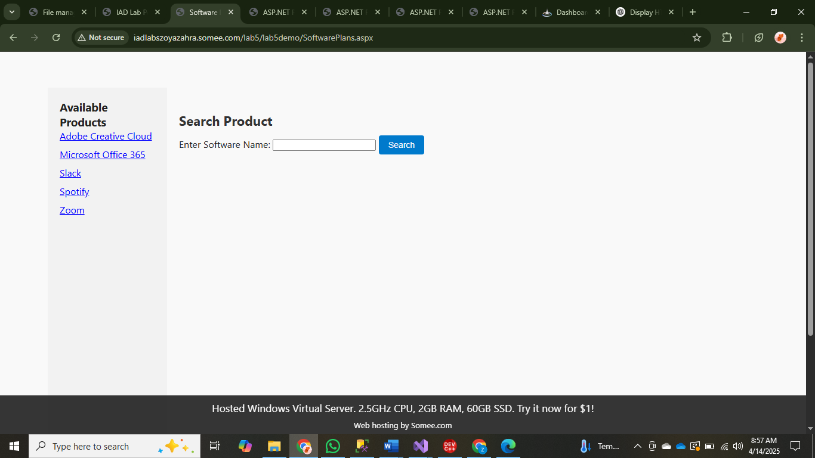The width and height of the screenshot is (815, 458).
Task: Close the Dashboard tab
Action: pyautogui.click(x=598, y=12)
